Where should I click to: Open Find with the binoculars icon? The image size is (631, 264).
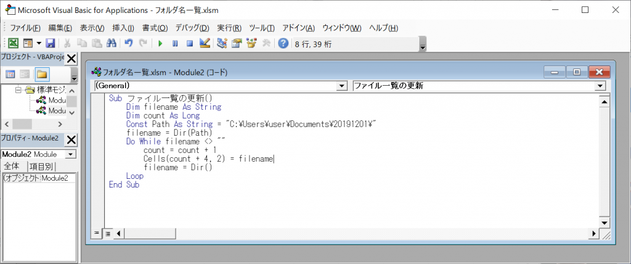coord(111,44)
